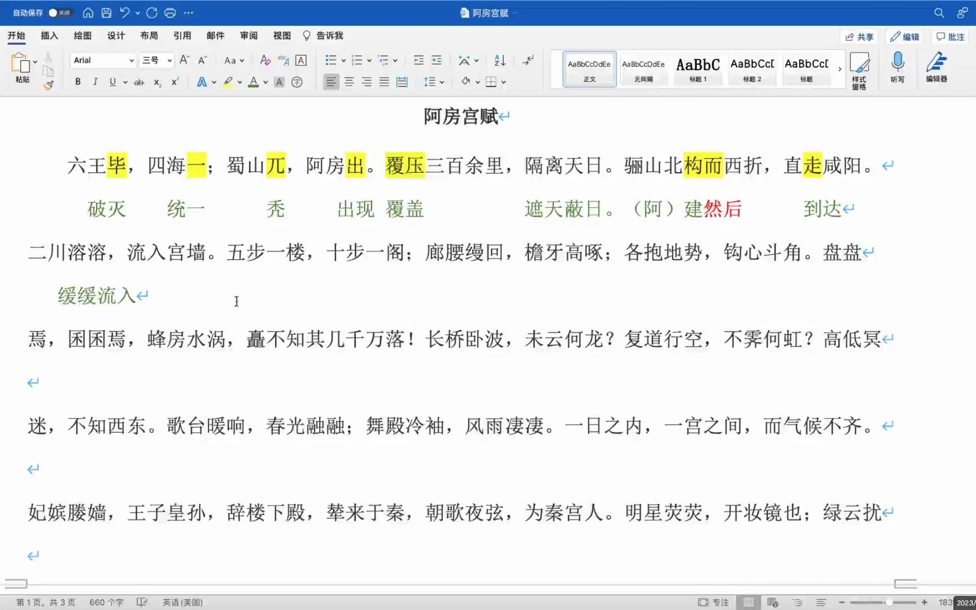Increase paragraph indent

tap(437, 60)
